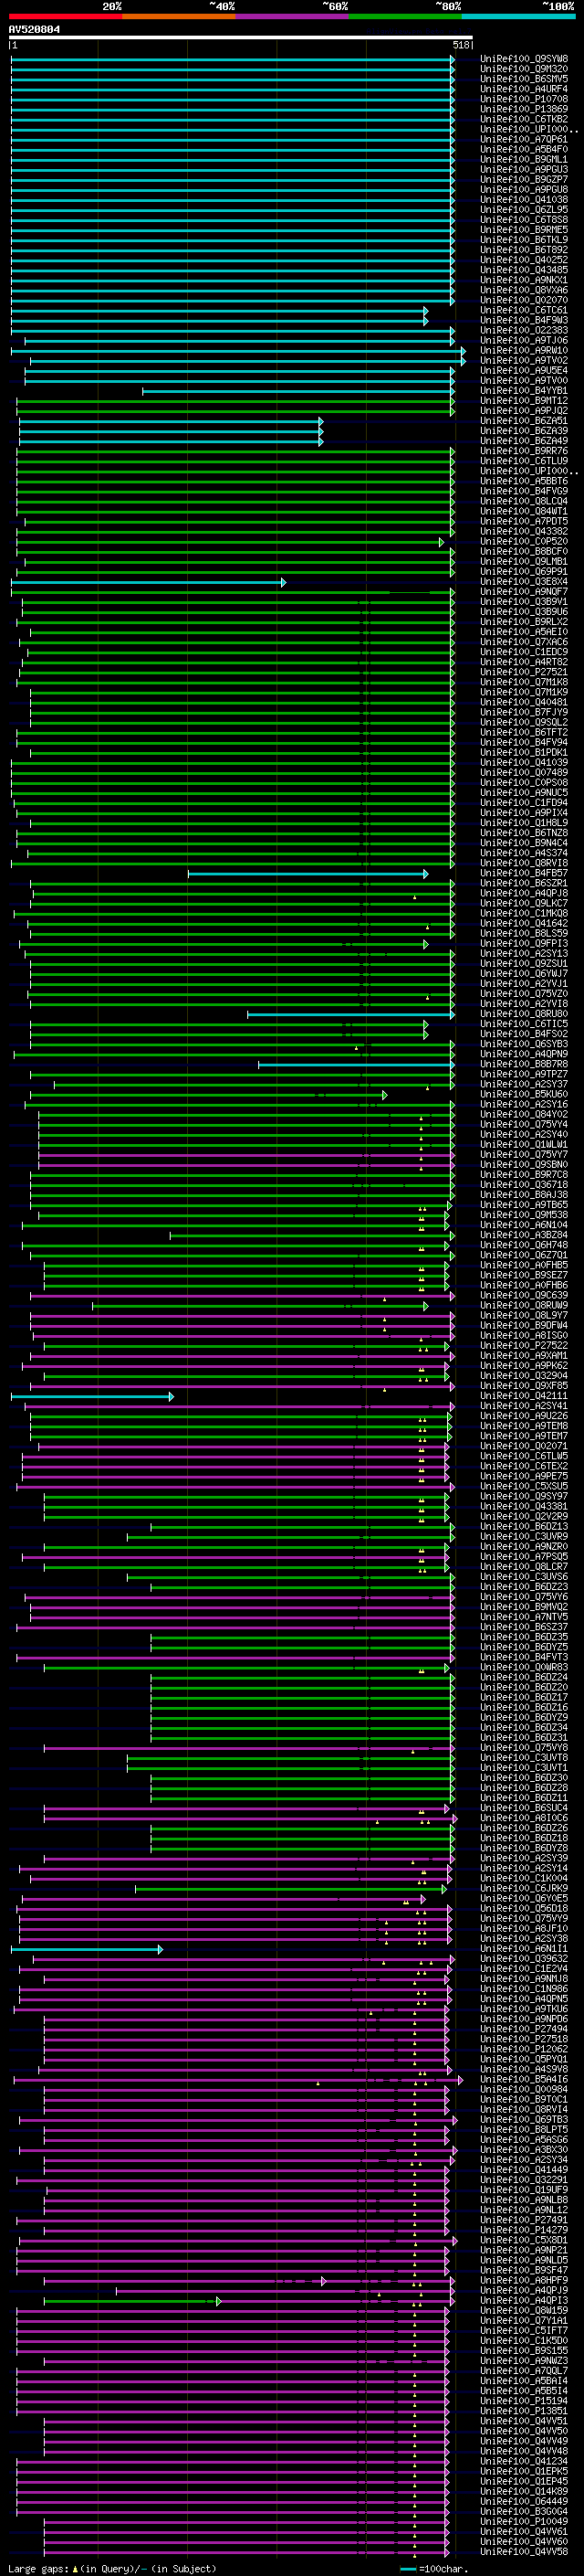Screen dimensions: 584x2576
Task: Select label UniRef100_B9R7C8
Action: [x=523, y=1175]
